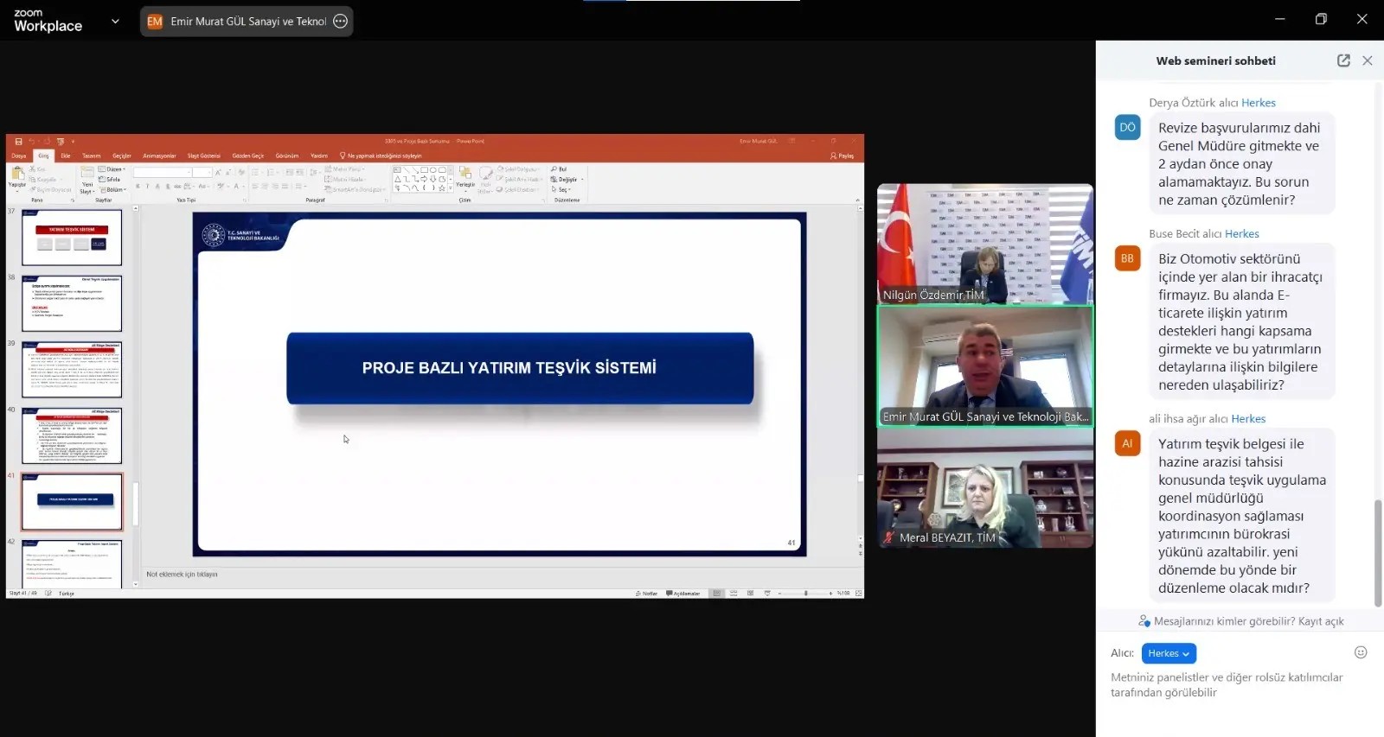Click the Paylaş share button in PowerPoint
This screenshot has width=1384, height=737.
(843, 156)
